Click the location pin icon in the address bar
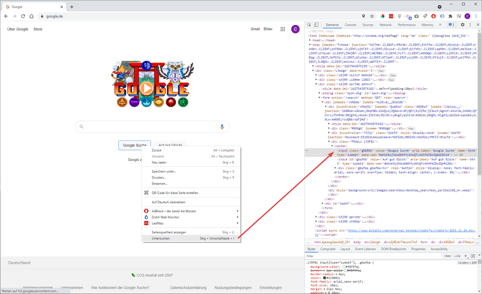This screenshot has height=294, width=482. (364, 16)
